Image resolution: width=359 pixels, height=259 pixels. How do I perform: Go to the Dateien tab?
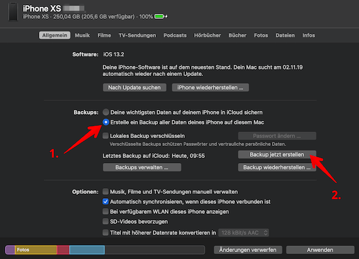tap(285, 35)
